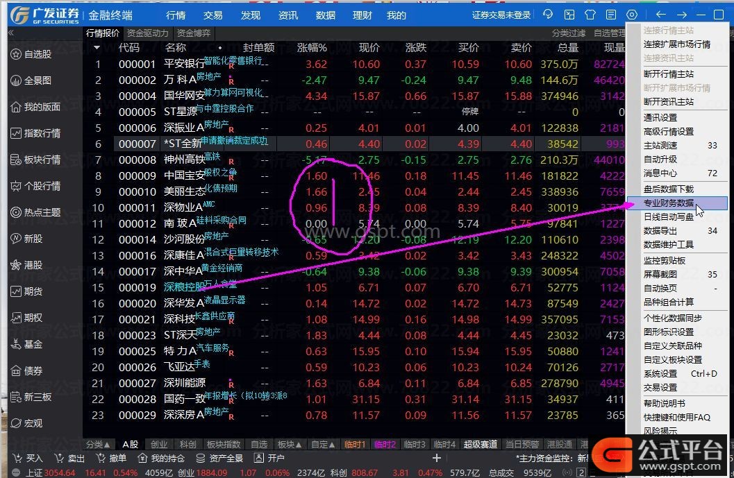Open 板块行情 in the sidebar

35,160
